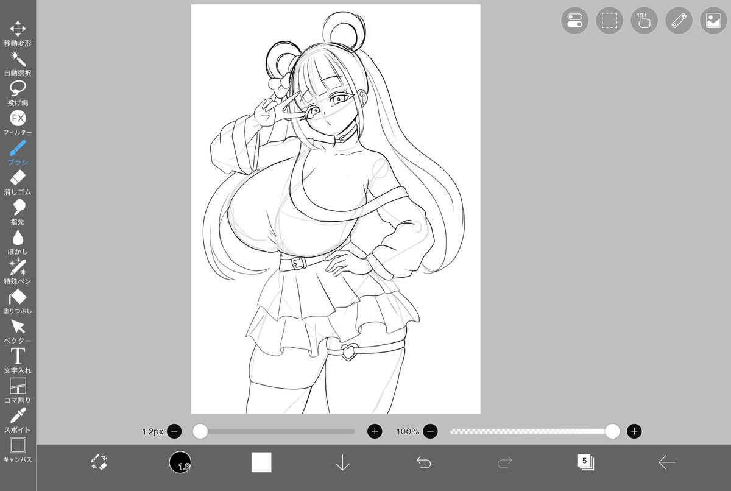Select the 自動選択 magic wand tool
Viewport: 731px width, 491px height.
coord(18,64)
